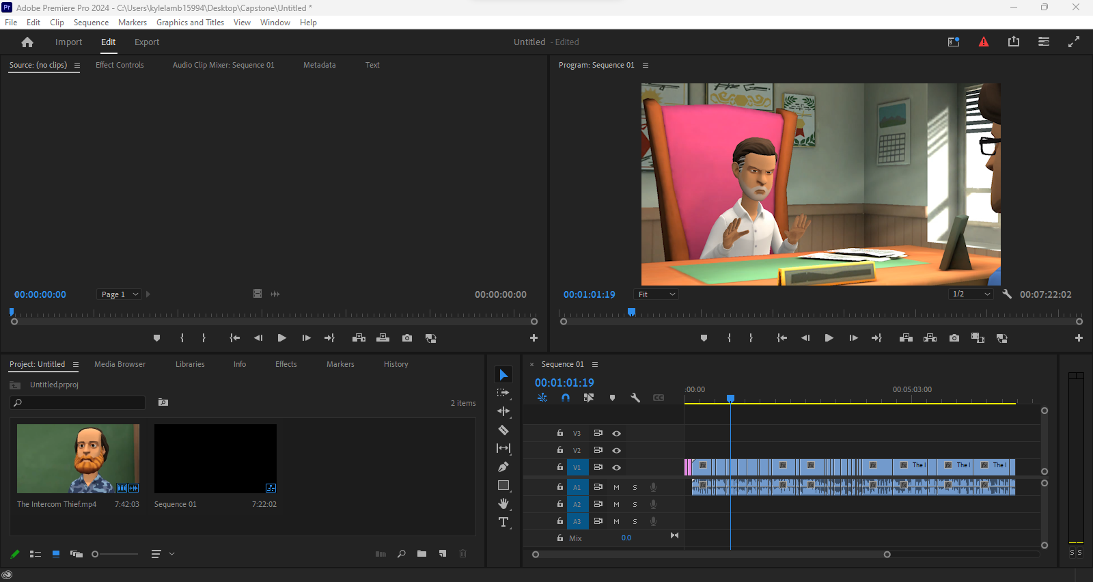Select the Ripple Edit tool
This screenshot has height=582, width=1093.
(503, 411)
